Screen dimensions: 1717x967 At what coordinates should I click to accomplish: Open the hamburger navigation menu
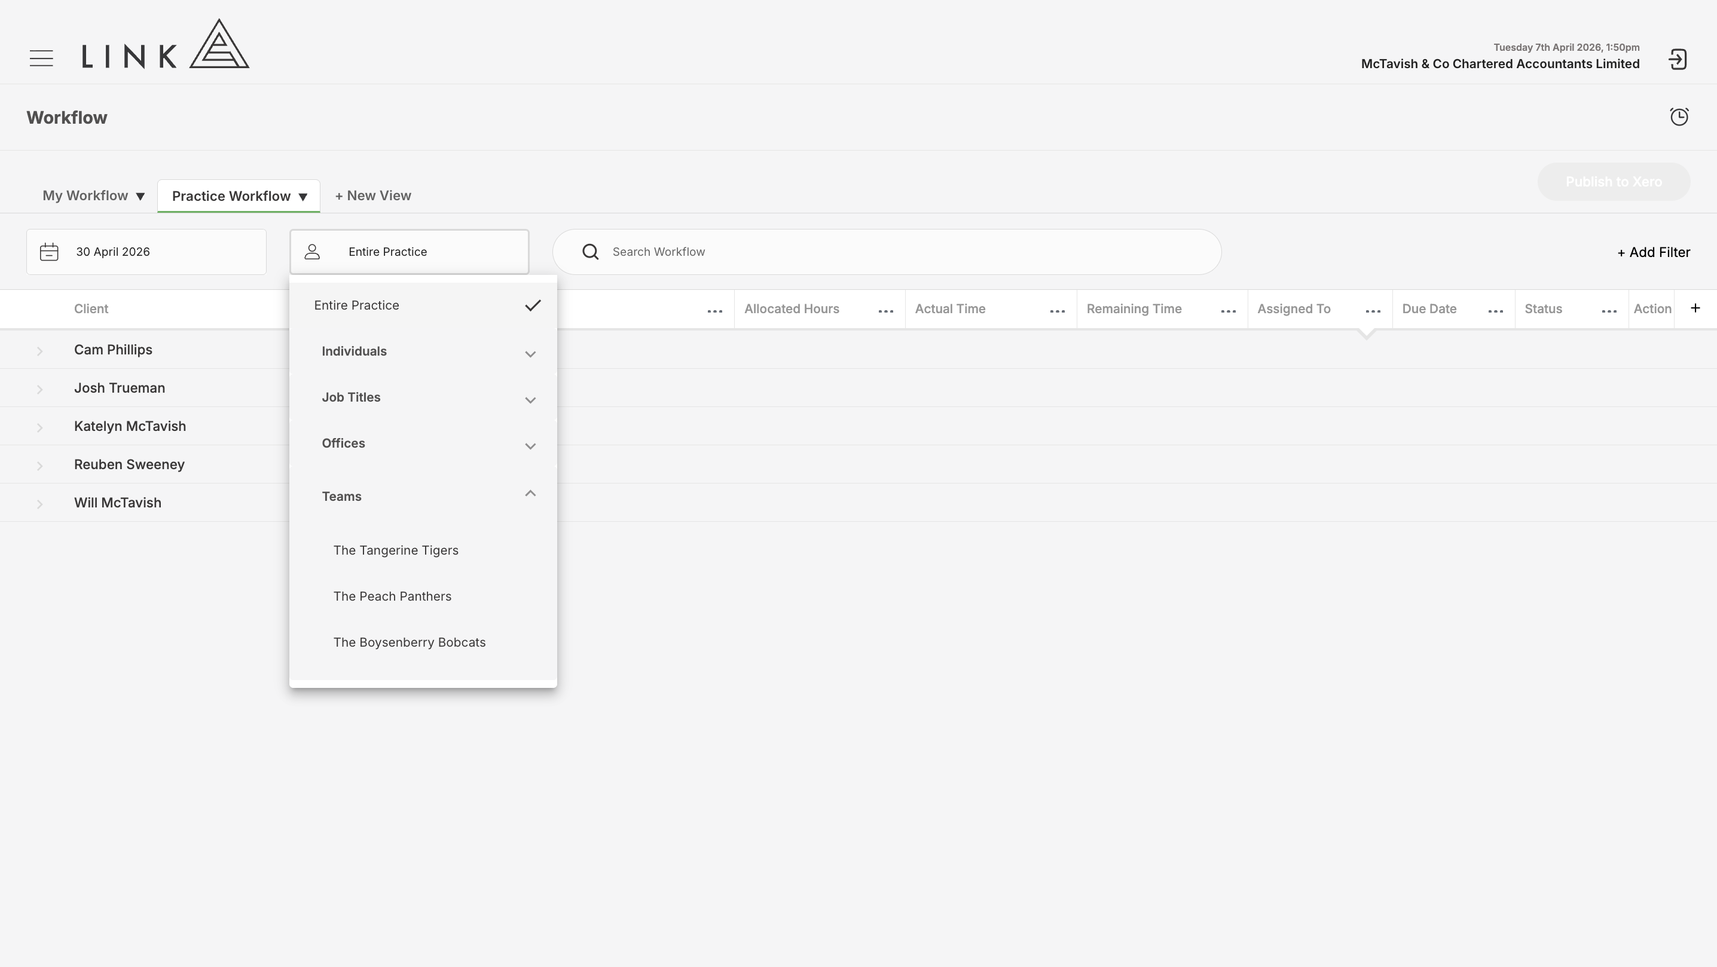pyautogui.click(x=41, y=59)
